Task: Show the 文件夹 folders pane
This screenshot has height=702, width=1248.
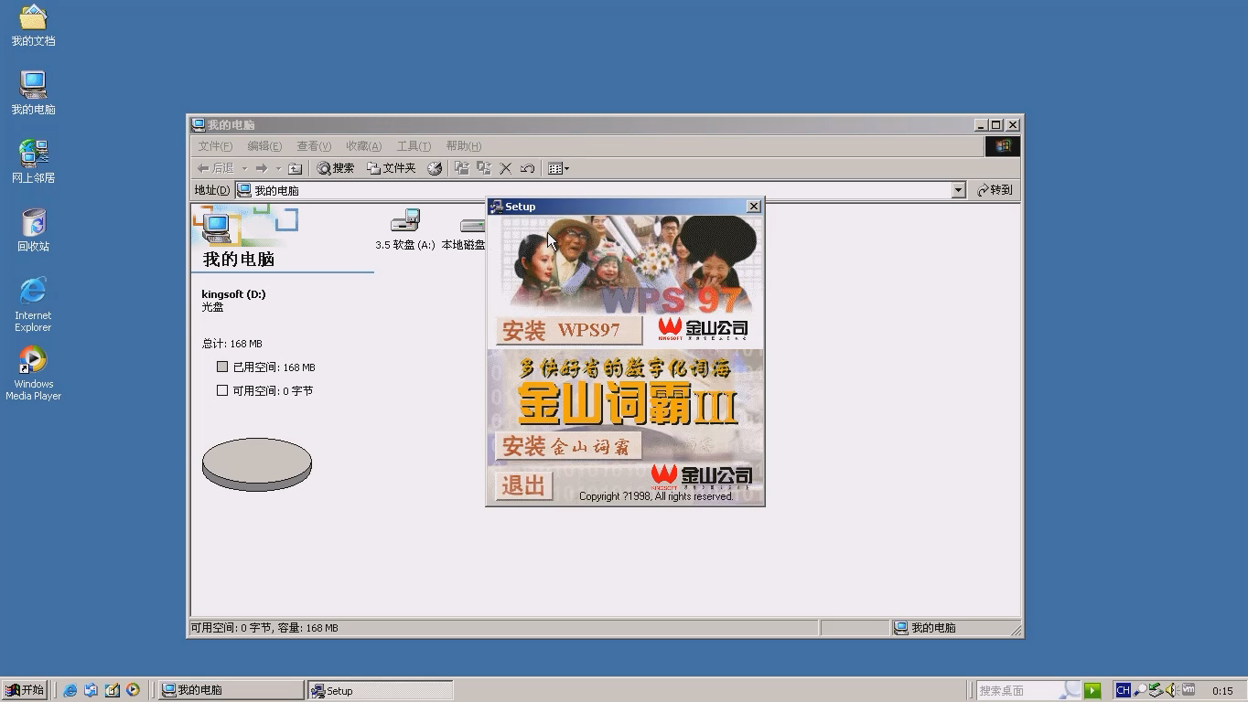Action: [x=392, y=168]
